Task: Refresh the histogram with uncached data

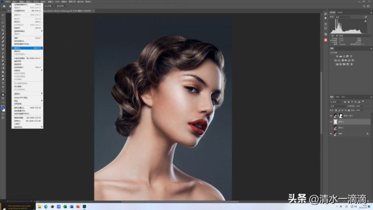Action: click(x=366, y=17)
